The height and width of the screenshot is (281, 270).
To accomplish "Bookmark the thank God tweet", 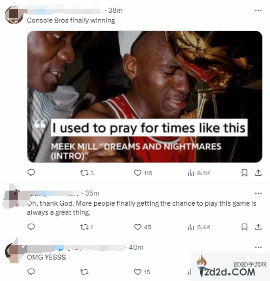I will 244,227.
